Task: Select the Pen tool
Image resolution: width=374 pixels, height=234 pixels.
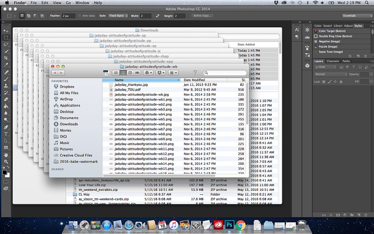Action: point(6,127)
